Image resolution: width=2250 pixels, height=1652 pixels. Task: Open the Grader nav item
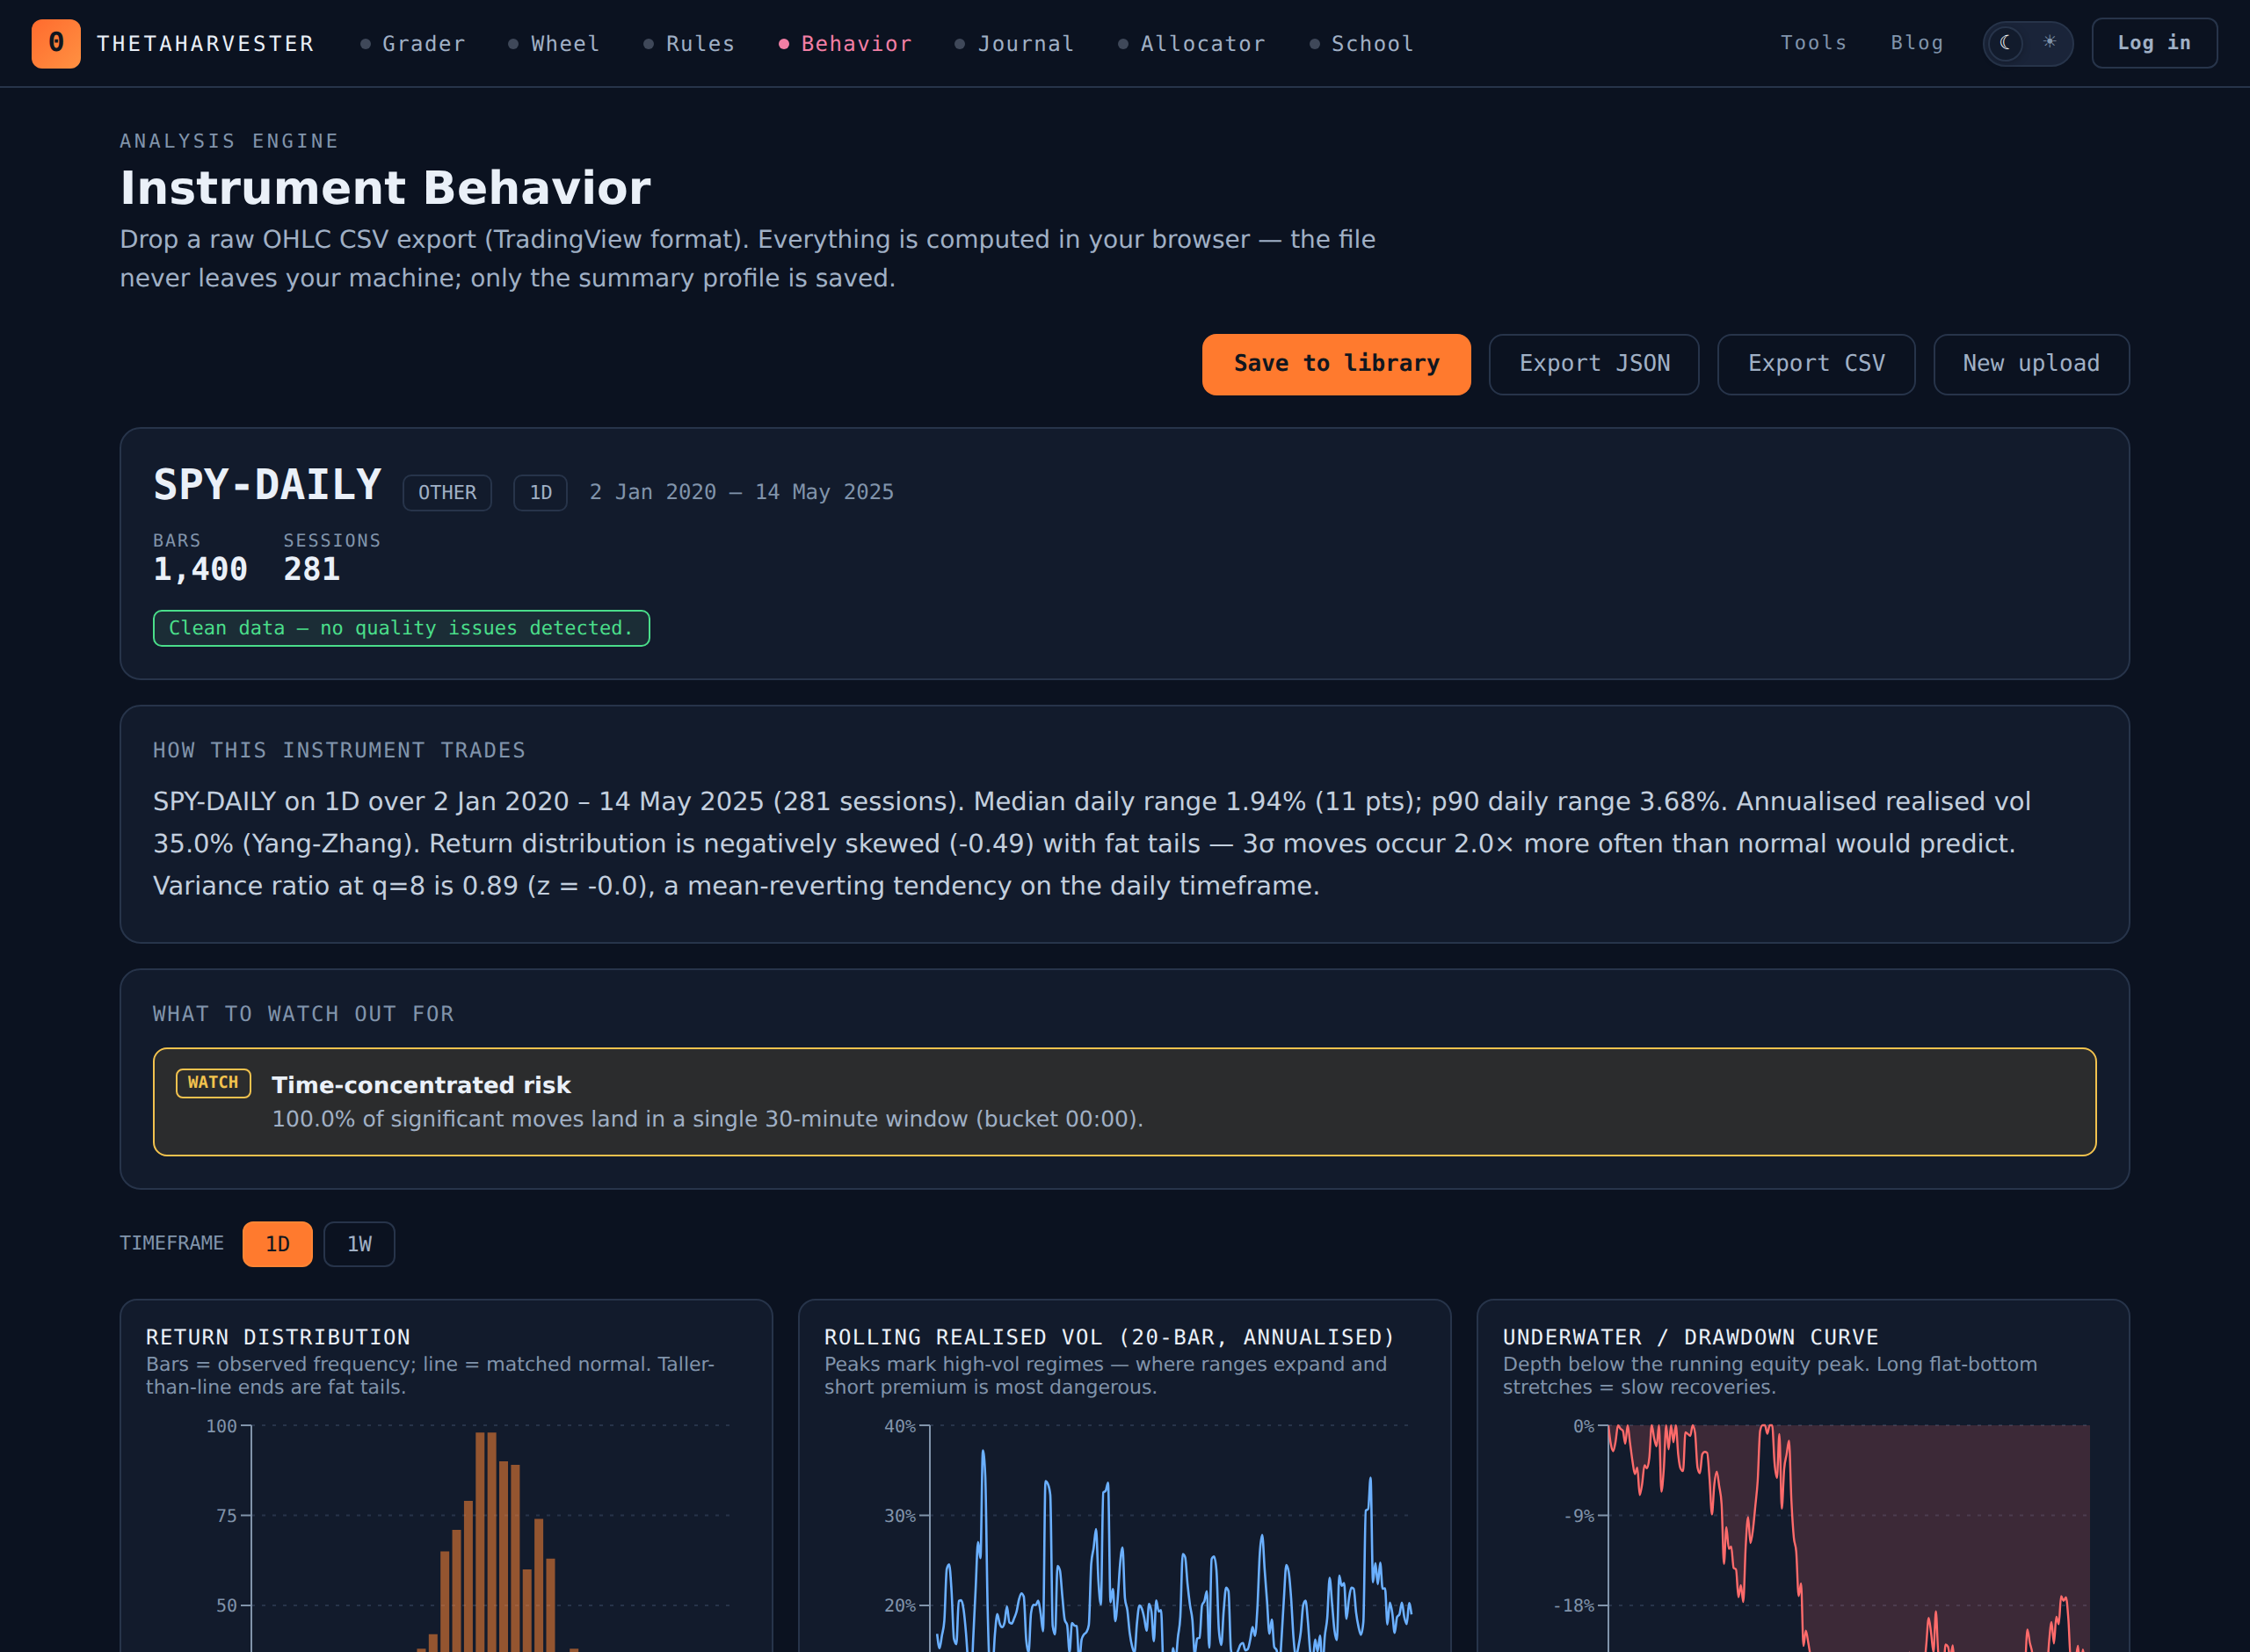coord(413,44)
